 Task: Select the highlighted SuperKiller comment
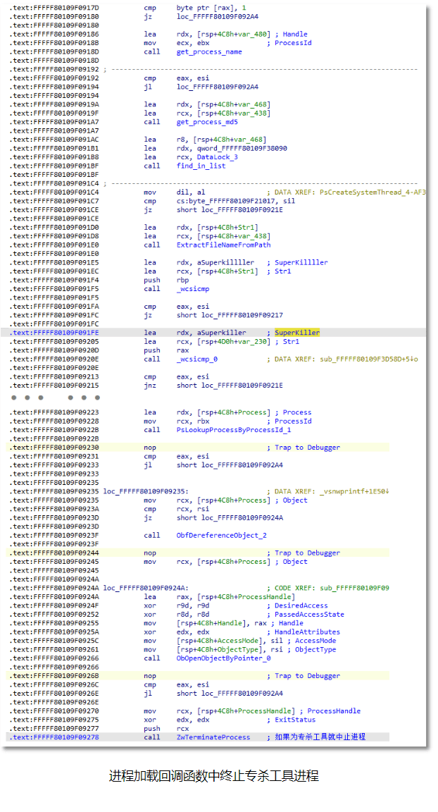point(297,333)
